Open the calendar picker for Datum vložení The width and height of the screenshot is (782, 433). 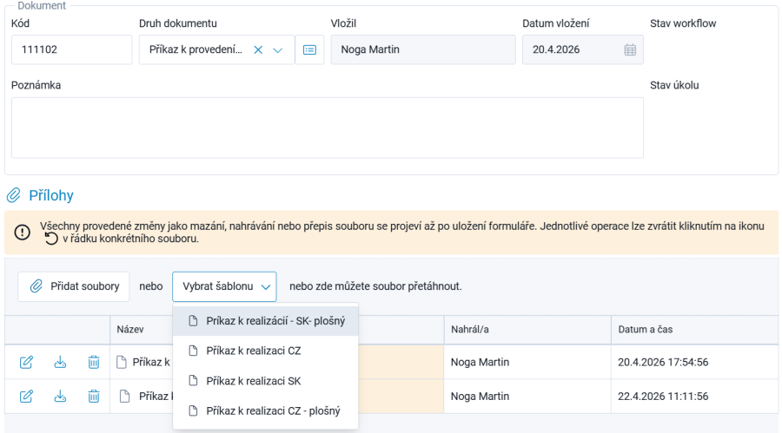630,49
